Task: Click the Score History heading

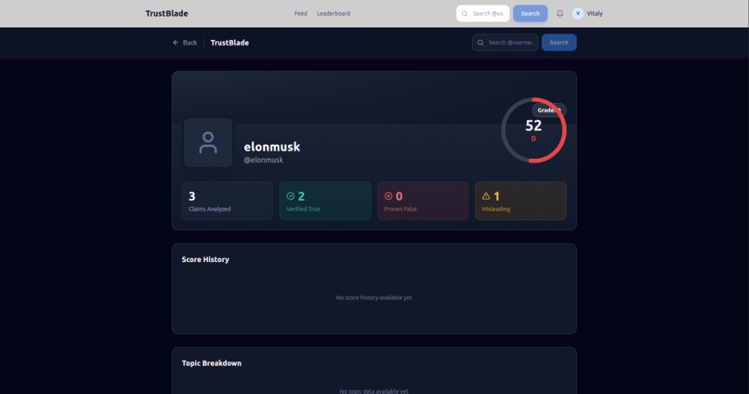Action: (205, 259)
